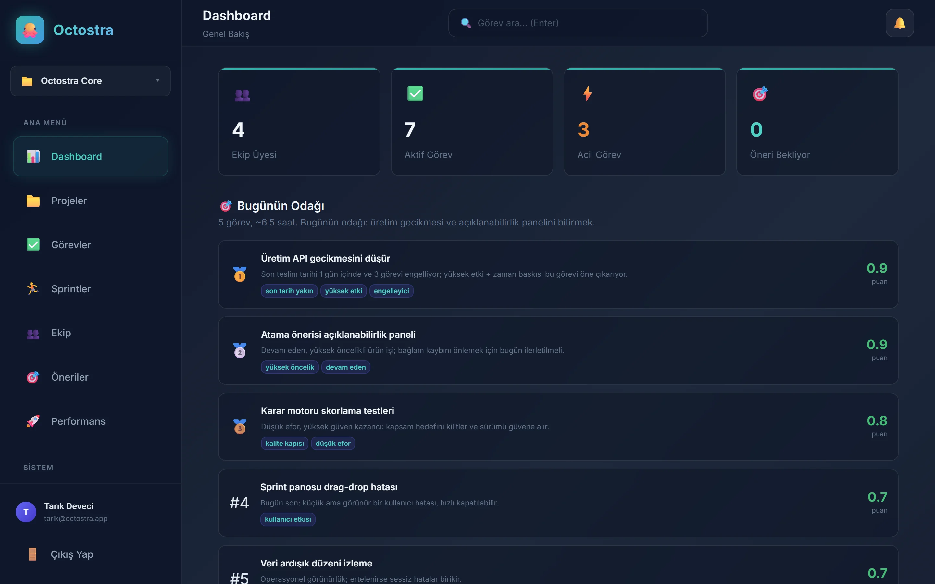Open the Acil Görev stat card
The width and height of the screenshot is (935, 584).
pyautogui.click(x=644, y=122)
